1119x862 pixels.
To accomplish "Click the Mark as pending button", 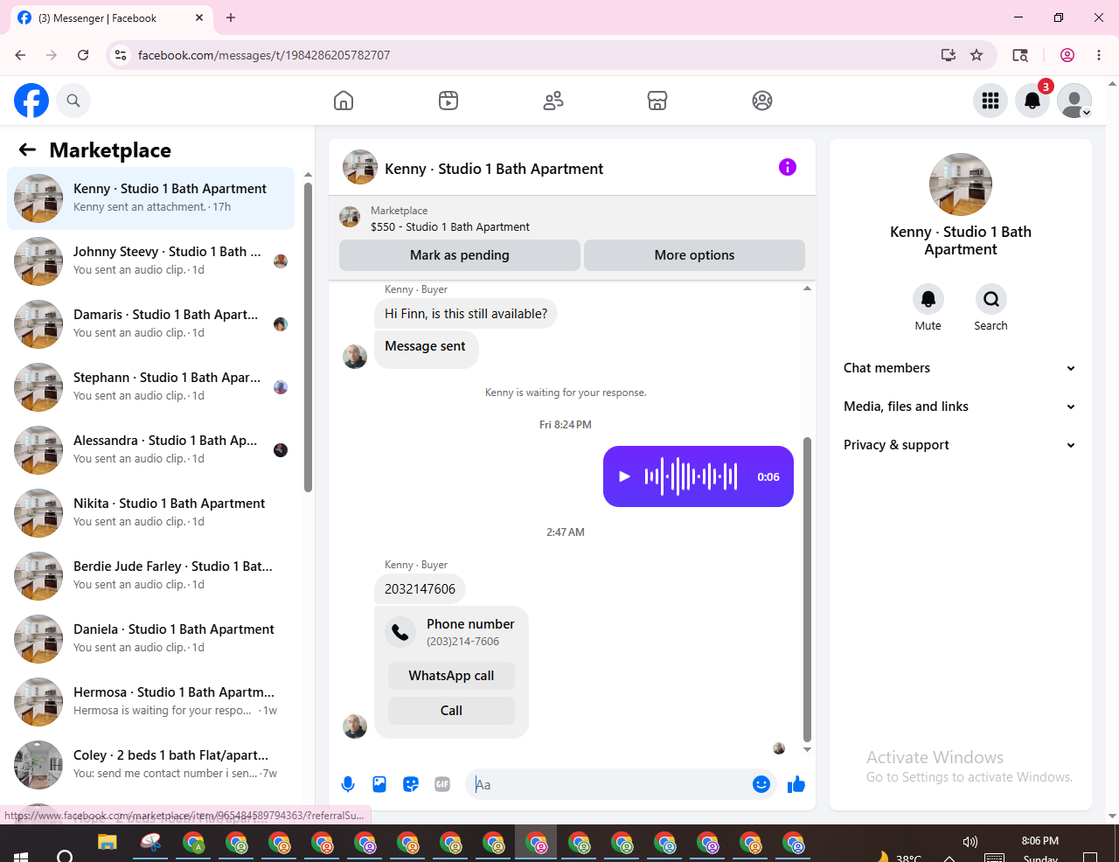I will coord(460,255).
